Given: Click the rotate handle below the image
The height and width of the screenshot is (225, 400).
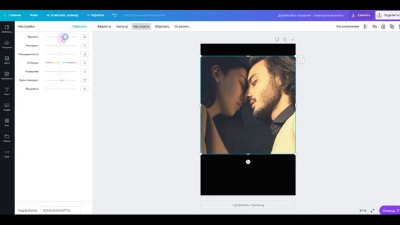Looking at the screenshot, I should coord(248,162).
